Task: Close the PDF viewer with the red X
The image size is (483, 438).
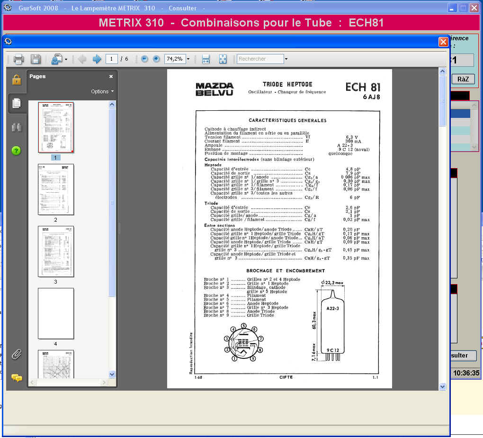Action: click(443, 42)
